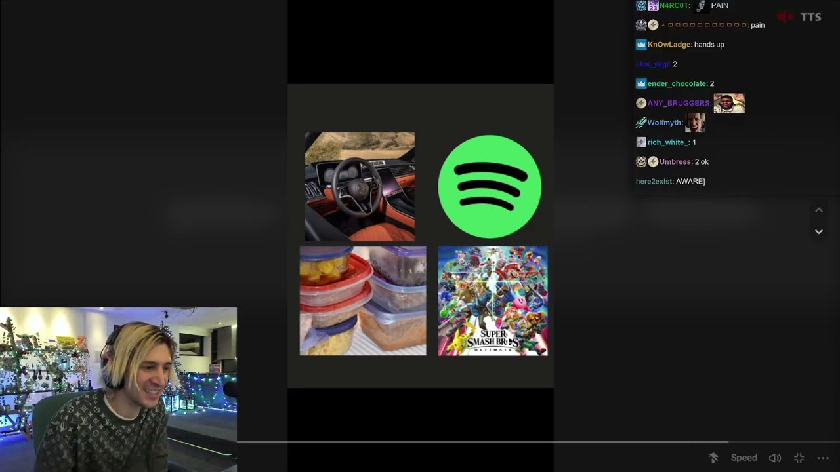
Task: Go to the next video with down chevron
Action: (x=818, y=231)
